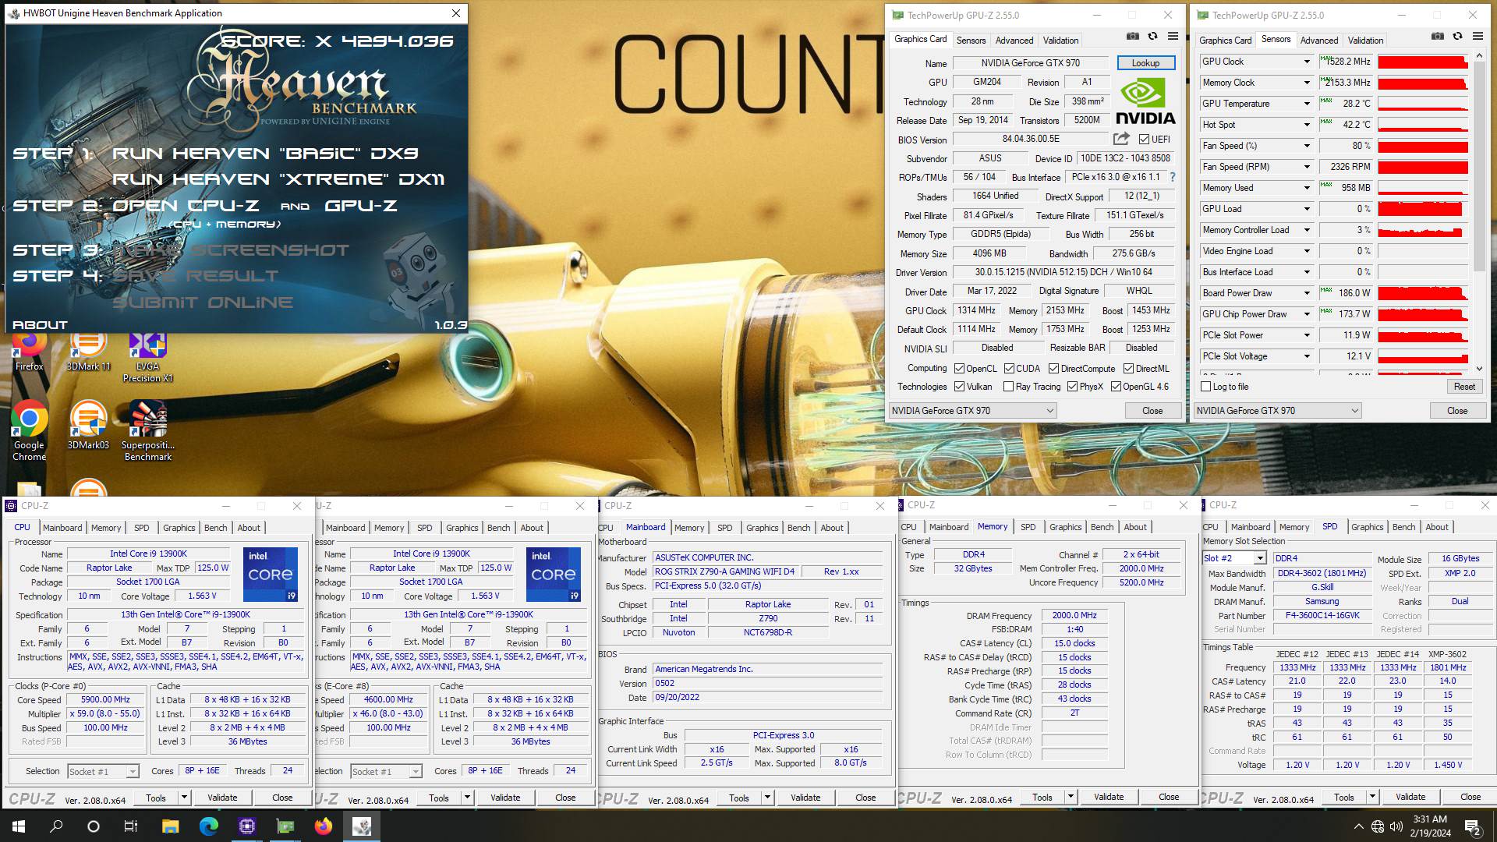Open the hamburger menu in GPU-Z Sensors window

point(1478,36)
